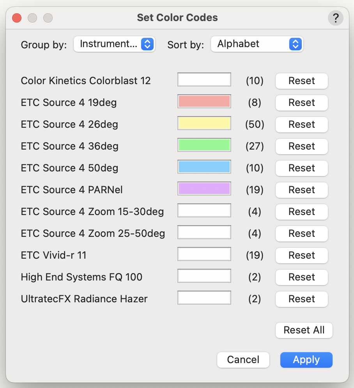Reset High End Systems FQ 100 color
This screenshot has height=388, width=354.
[x=301, y=277]
